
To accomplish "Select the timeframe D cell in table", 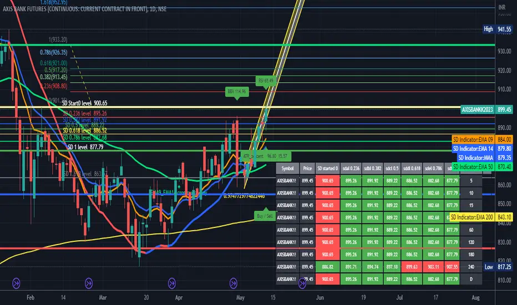I will 471,279.
